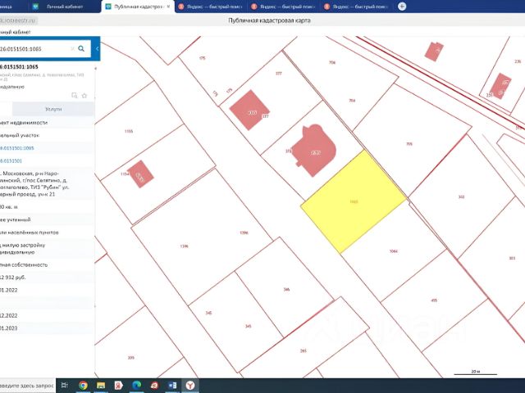Open the red @ mail app in taskbar
Viewport: 525px width, 393px height.
154,386
